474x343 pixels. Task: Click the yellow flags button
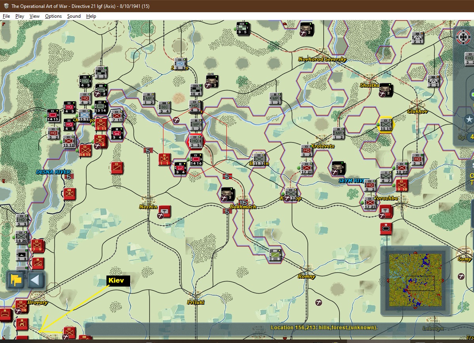coord(16,280)
